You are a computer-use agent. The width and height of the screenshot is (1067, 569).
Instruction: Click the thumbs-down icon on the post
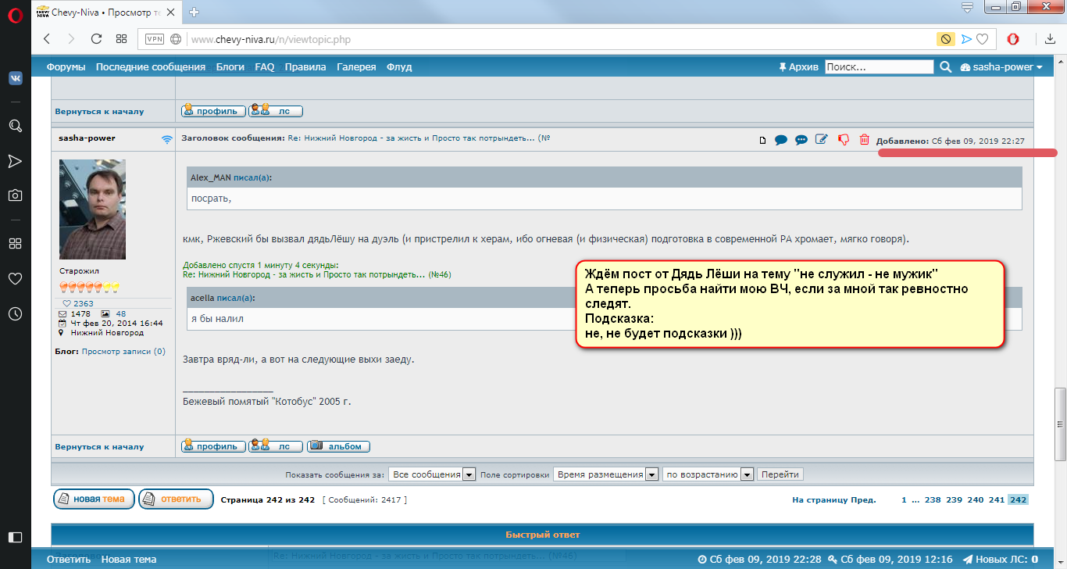coord(843,140)
